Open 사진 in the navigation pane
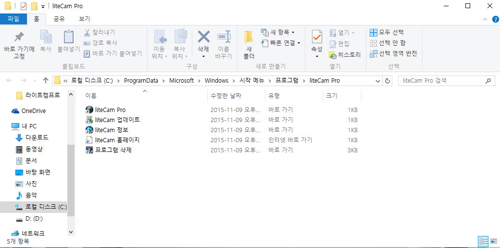500x248 pixels. pyautogui.click(x=26, y=184)
